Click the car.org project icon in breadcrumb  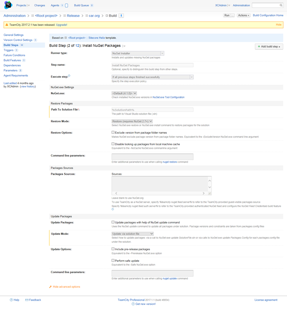(87, 16)
